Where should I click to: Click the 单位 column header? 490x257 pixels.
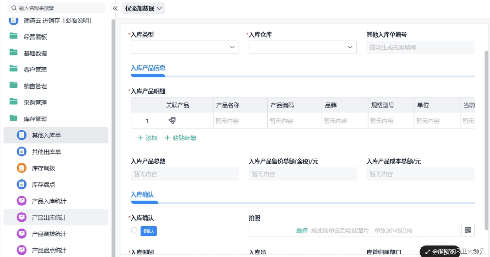tap(437, 105)
